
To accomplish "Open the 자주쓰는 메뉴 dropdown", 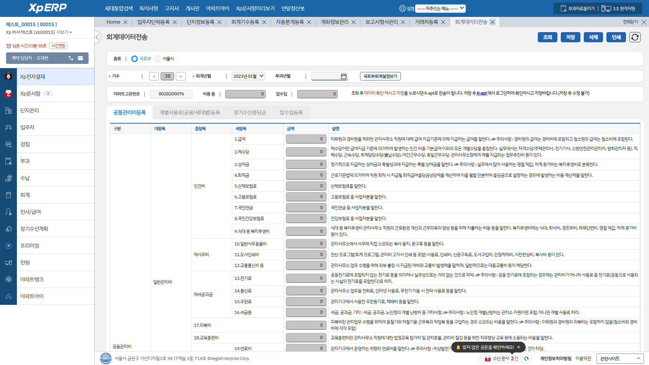I will tap(440, 8).
